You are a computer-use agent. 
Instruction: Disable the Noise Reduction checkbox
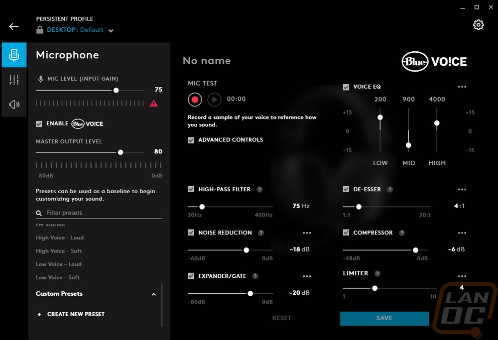click(191, 233)
